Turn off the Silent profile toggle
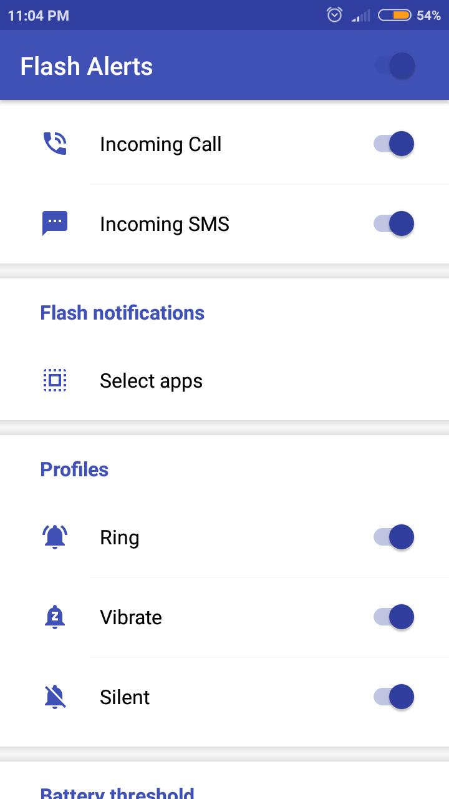449x799 pixels. point(394,697)
